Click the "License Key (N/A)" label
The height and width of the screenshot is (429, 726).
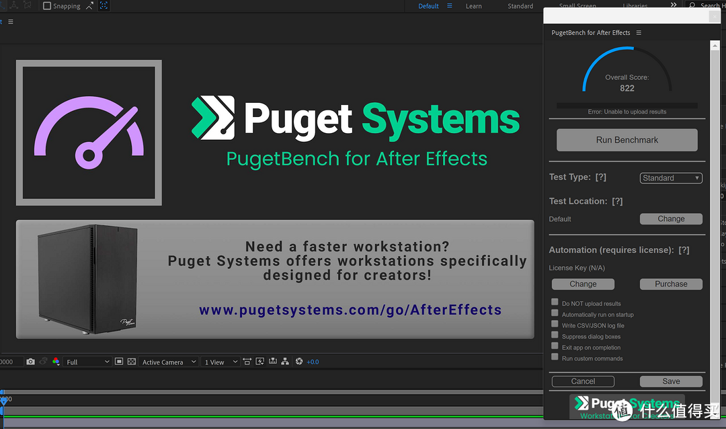click(x=577, y=268)
